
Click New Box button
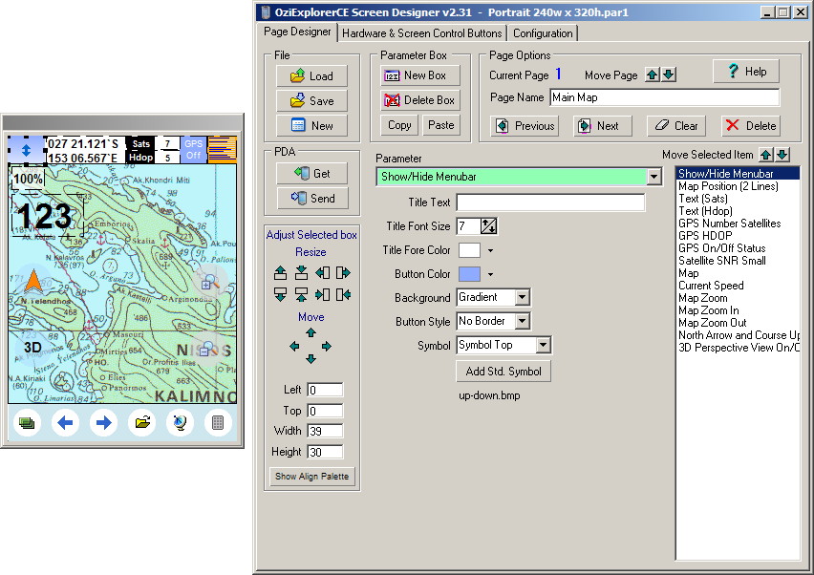coord(420,75)
